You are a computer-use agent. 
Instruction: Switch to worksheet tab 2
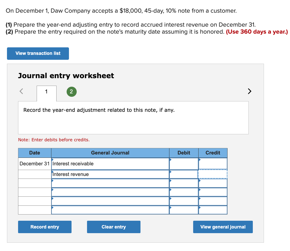[72, 92]
